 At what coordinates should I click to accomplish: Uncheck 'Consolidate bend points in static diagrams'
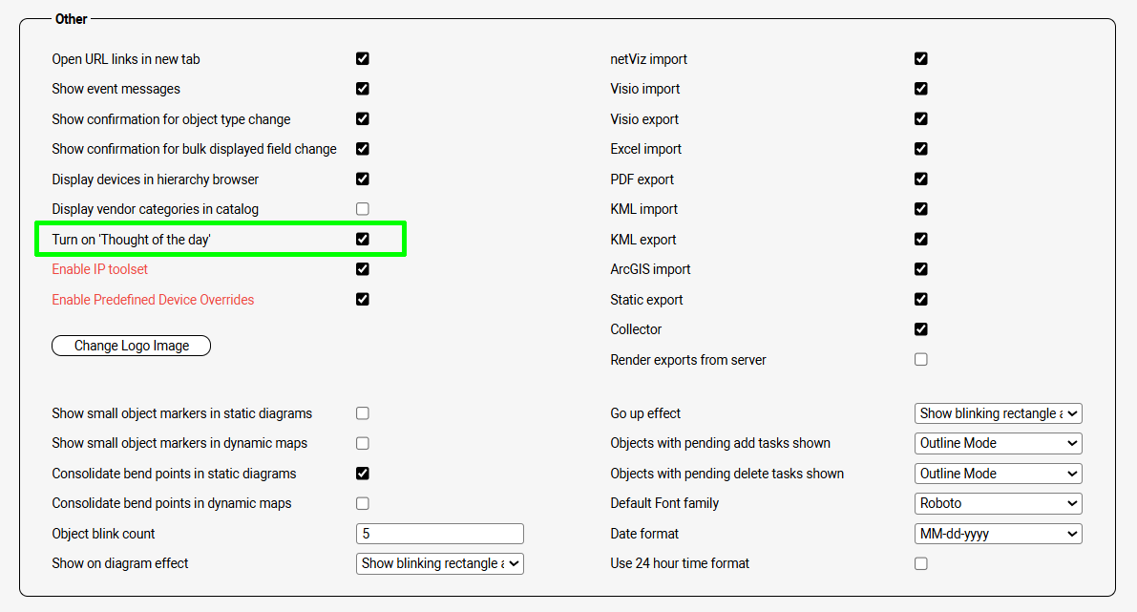point(363,474)
